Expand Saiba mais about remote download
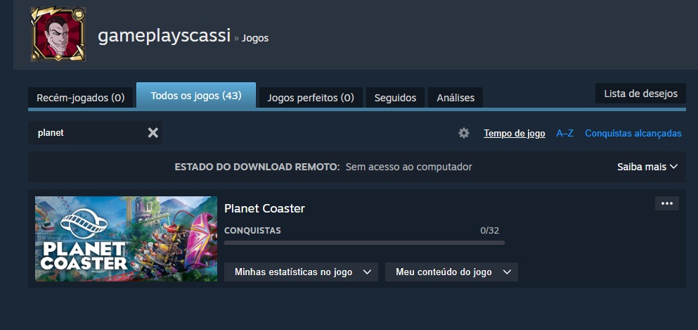The width and height of the screenshot is (698, 330). pyautogui.click(x=647, y=167)
